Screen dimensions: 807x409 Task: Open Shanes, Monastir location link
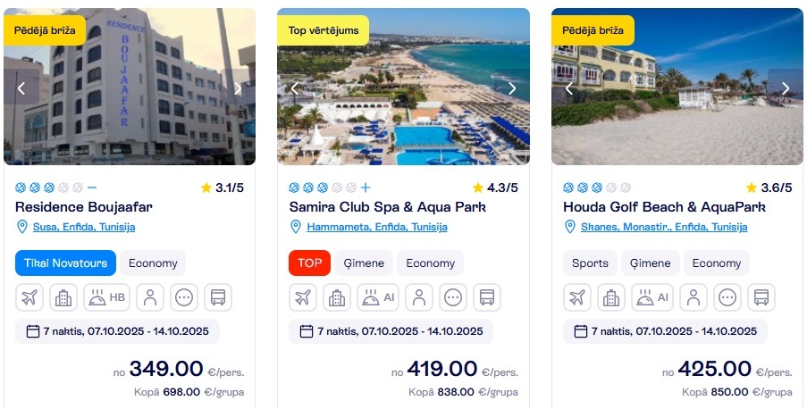click(664, 227)
